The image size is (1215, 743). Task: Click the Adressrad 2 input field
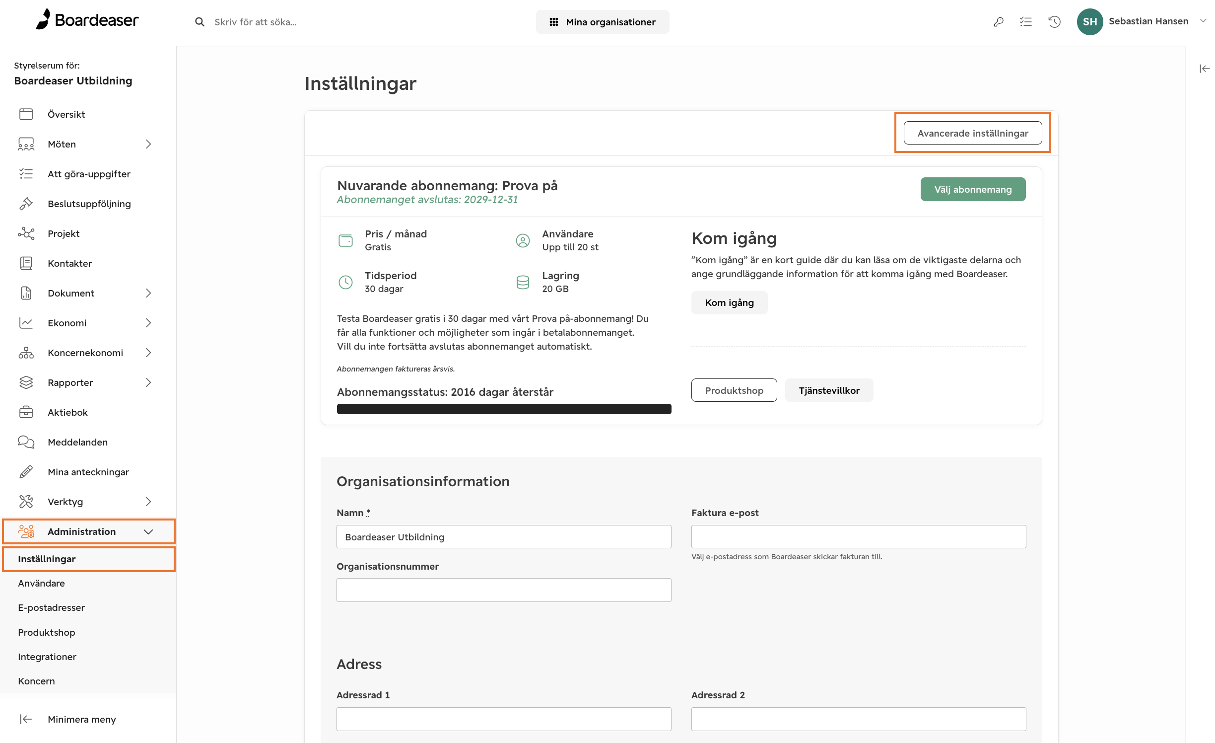pos(859,719)
